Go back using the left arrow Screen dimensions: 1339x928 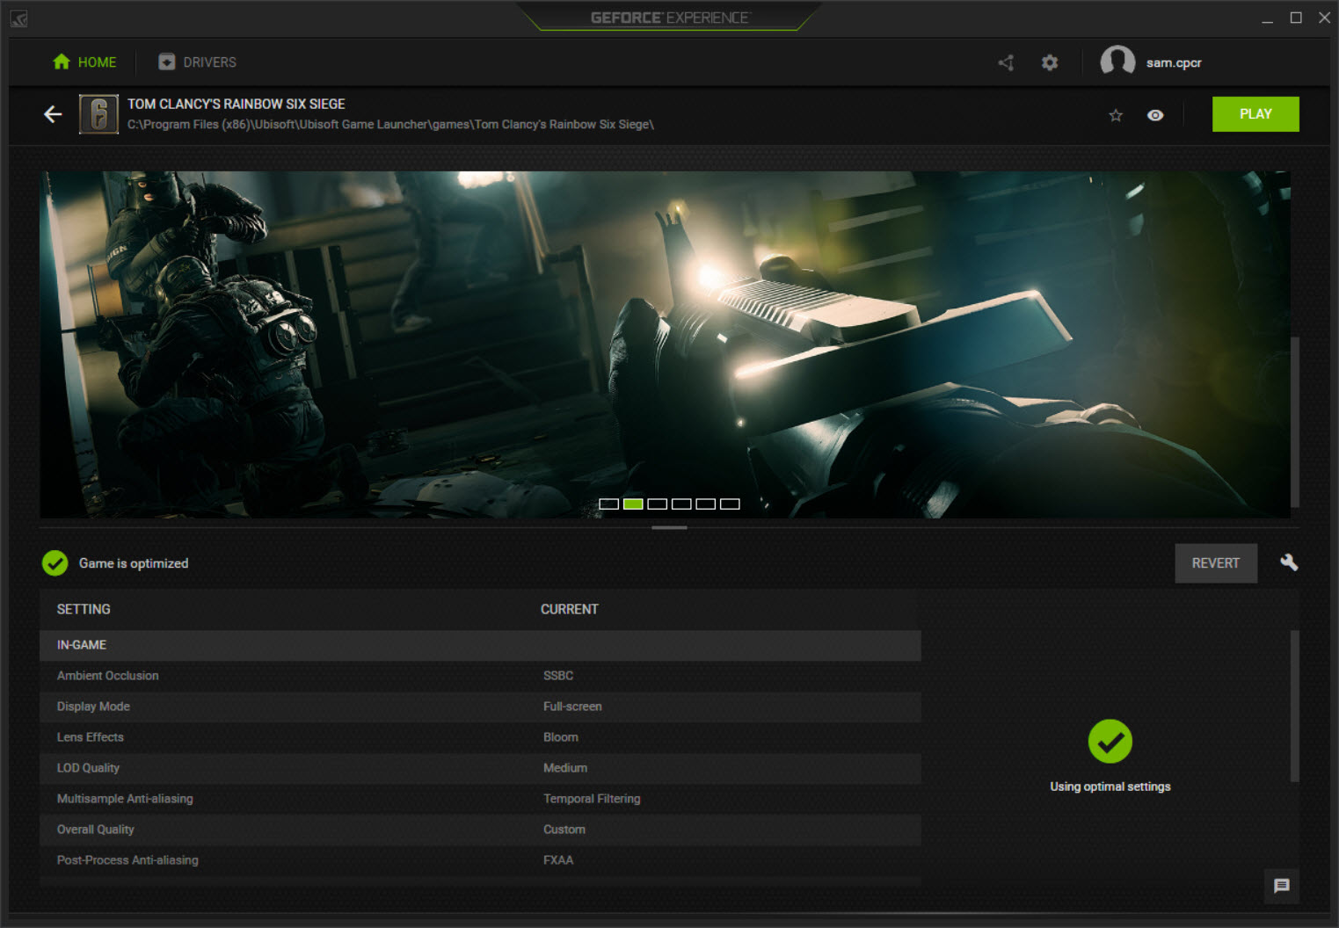point(54,114)
